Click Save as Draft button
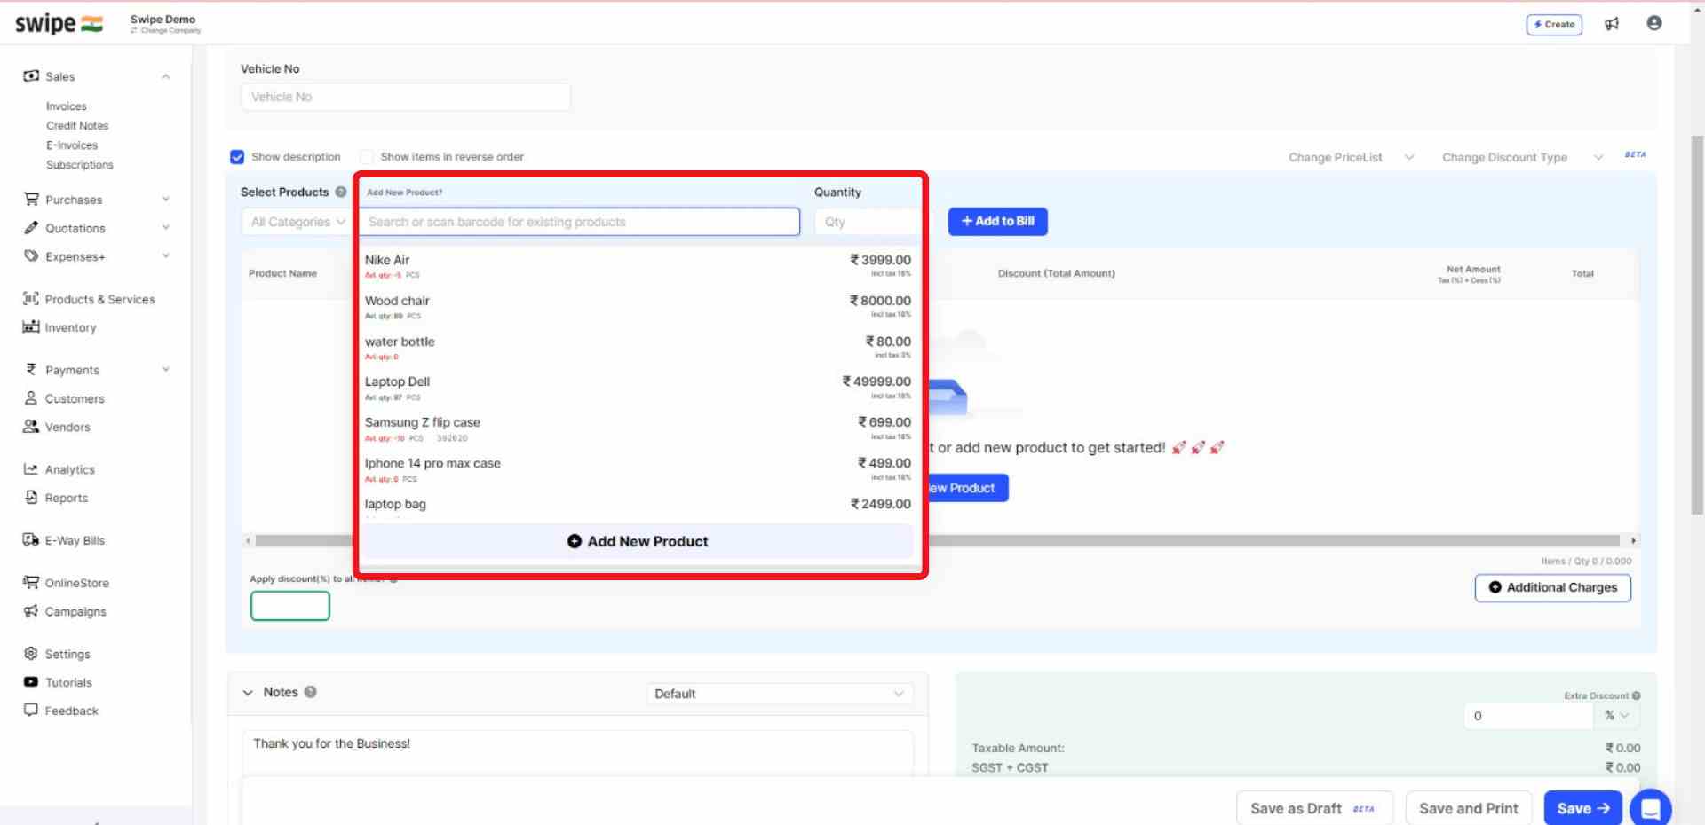The height and width of the screenshot is (825, 1705). coord(1314,808)
